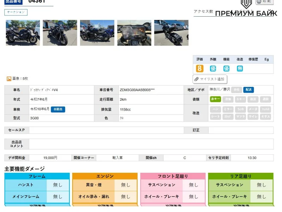Toggle the ミラー modification tag
Viewport: 282px width, 212px height.
pos(228,110)
